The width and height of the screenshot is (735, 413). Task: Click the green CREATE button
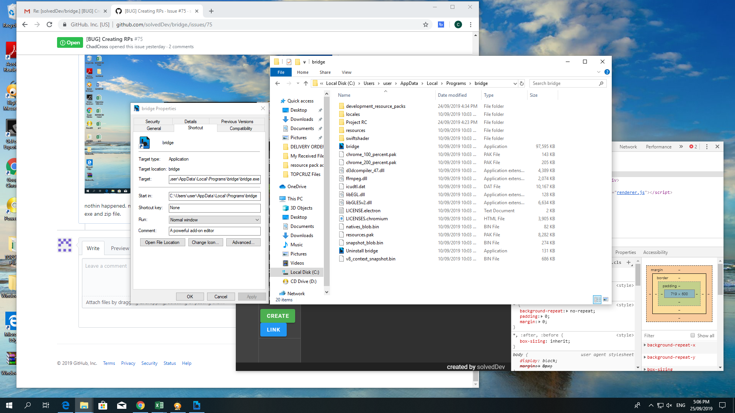(277, 316)
